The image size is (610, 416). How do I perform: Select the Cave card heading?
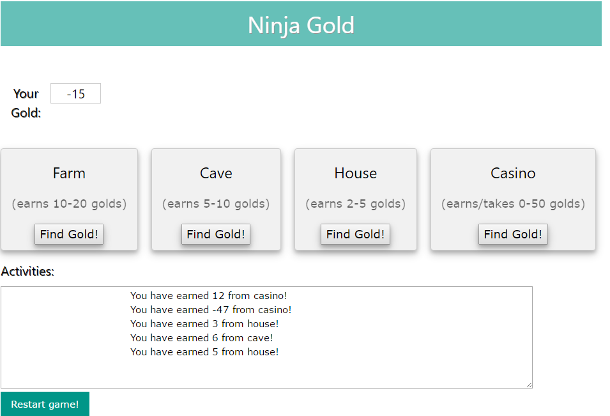coord(216,173)
